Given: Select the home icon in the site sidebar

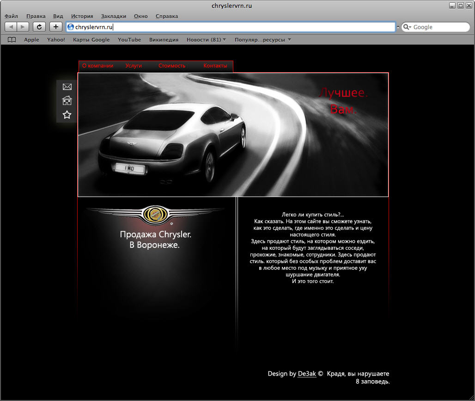Looking at the screenshot, I should click(x=67, y=100).
